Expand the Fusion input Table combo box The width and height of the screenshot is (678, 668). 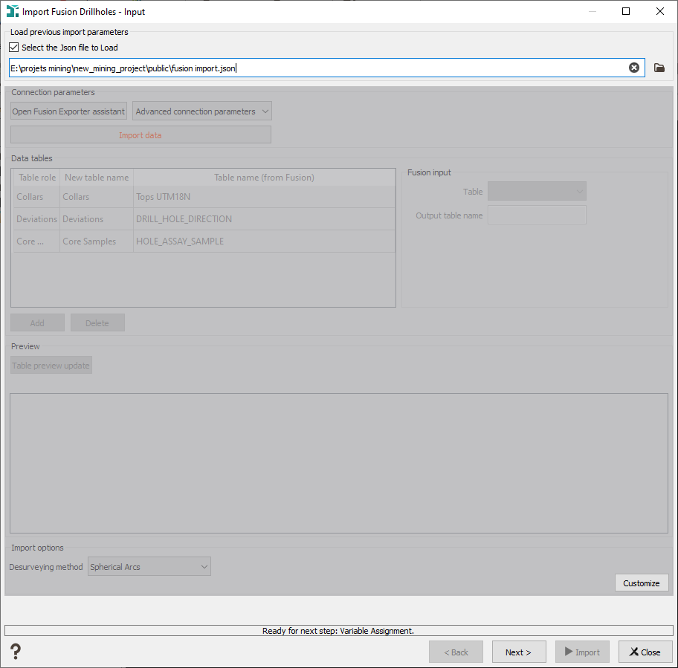click(x=537, y=191)
